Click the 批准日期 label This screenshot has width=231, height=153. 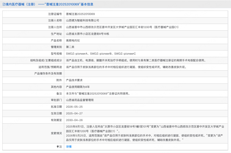[x=56, y=107]
